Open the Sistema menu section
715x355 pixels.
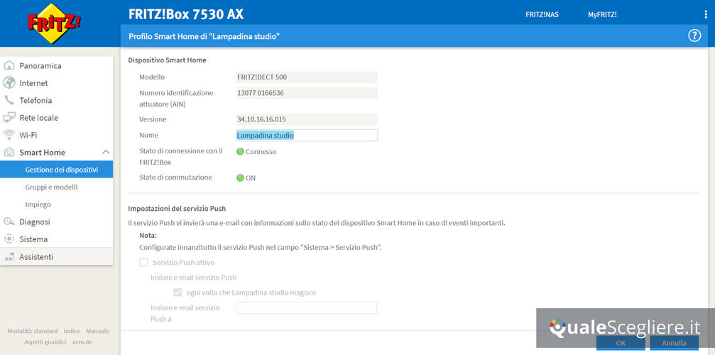click(34, 239)
